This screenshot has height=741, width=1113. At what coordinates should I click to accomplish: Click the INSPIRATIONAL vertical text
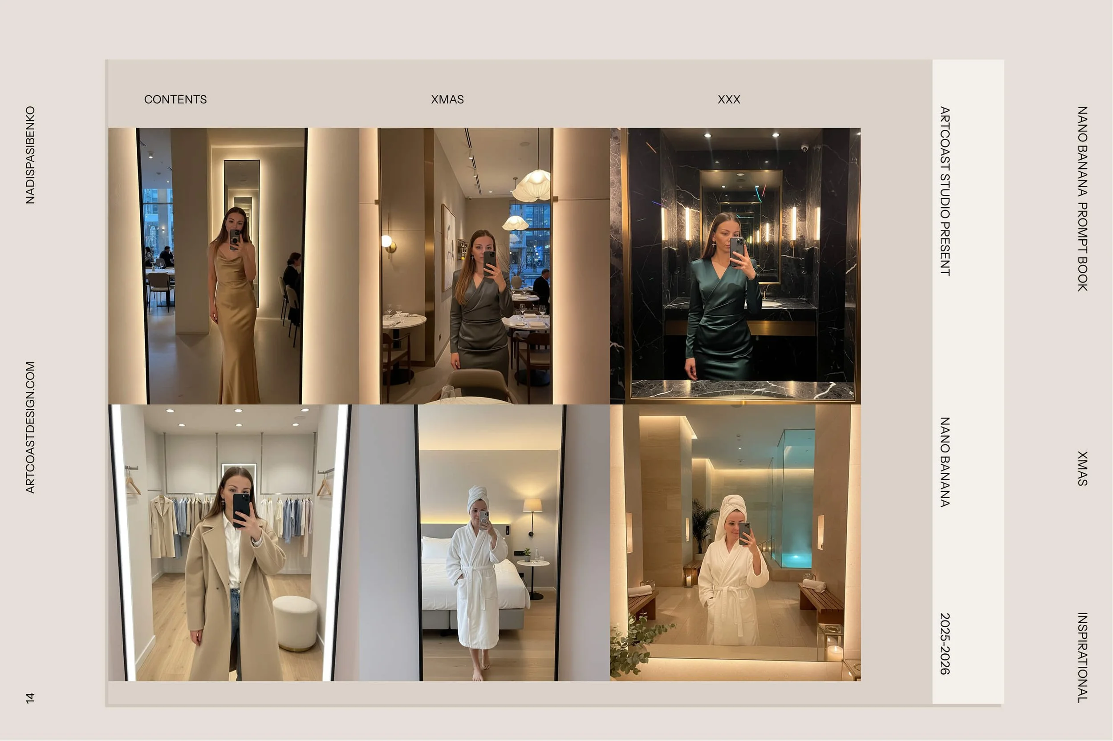pos(1082,657)
